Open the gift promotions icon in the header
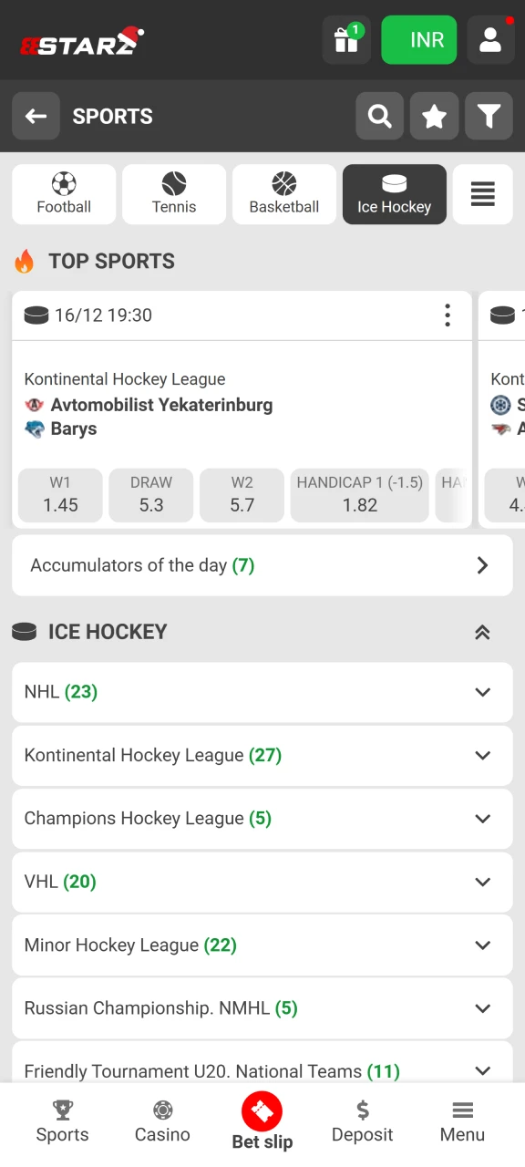The height and width of the screenshot is (1167, 525). click(346, 40)
